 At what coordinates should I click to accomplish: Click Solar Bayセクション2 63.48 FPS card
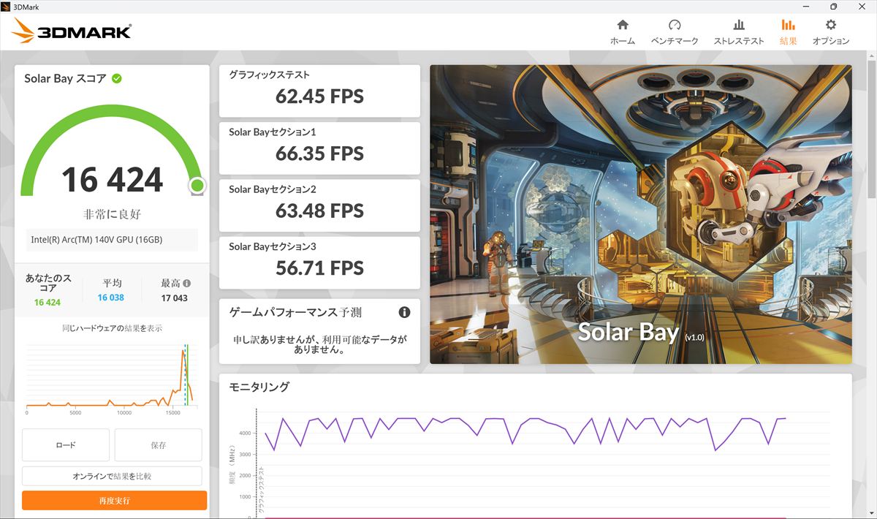pos(319,205)
